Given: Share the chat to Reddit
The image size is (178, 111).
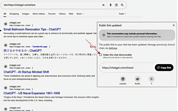Looking at the screenshot, I should [x=137, y=79].
